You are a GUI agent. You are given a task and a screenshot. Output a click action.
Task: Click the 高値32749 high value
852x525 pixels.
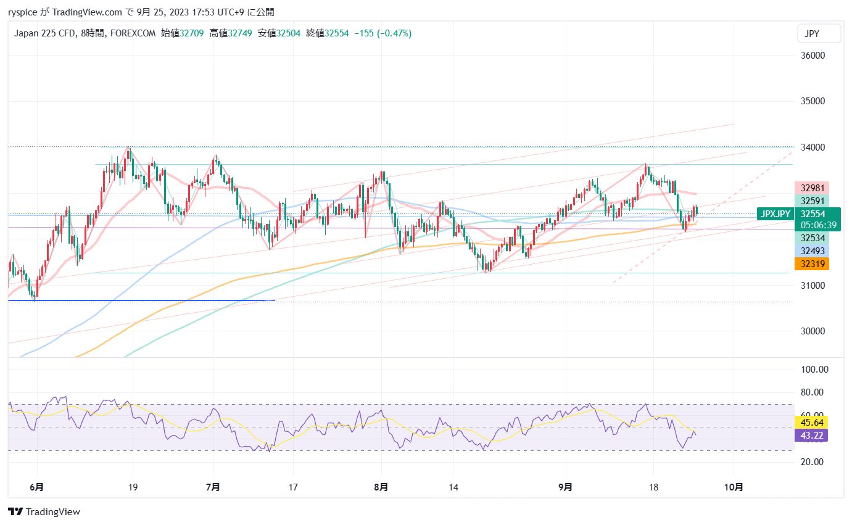coord(231,33)
